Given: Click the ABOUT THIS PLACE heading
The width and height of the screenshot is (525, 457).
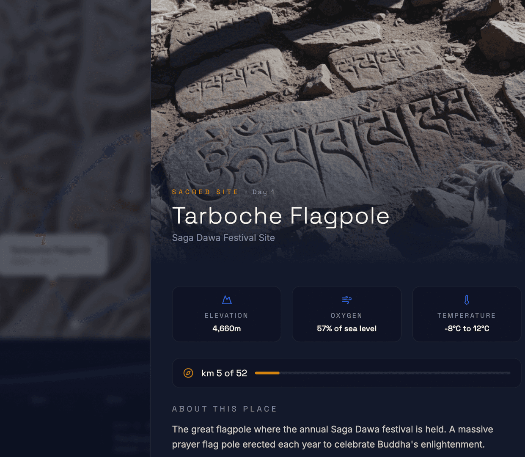Looking at the screenshot, I should tap(224, 409).
